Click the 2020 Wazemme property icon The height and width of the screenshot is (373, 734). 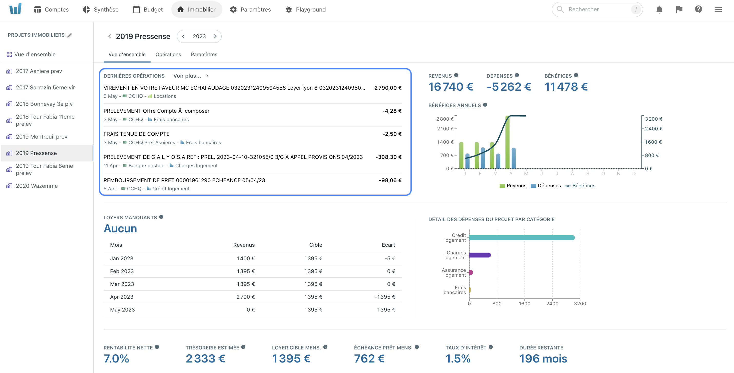coord(9,185)
